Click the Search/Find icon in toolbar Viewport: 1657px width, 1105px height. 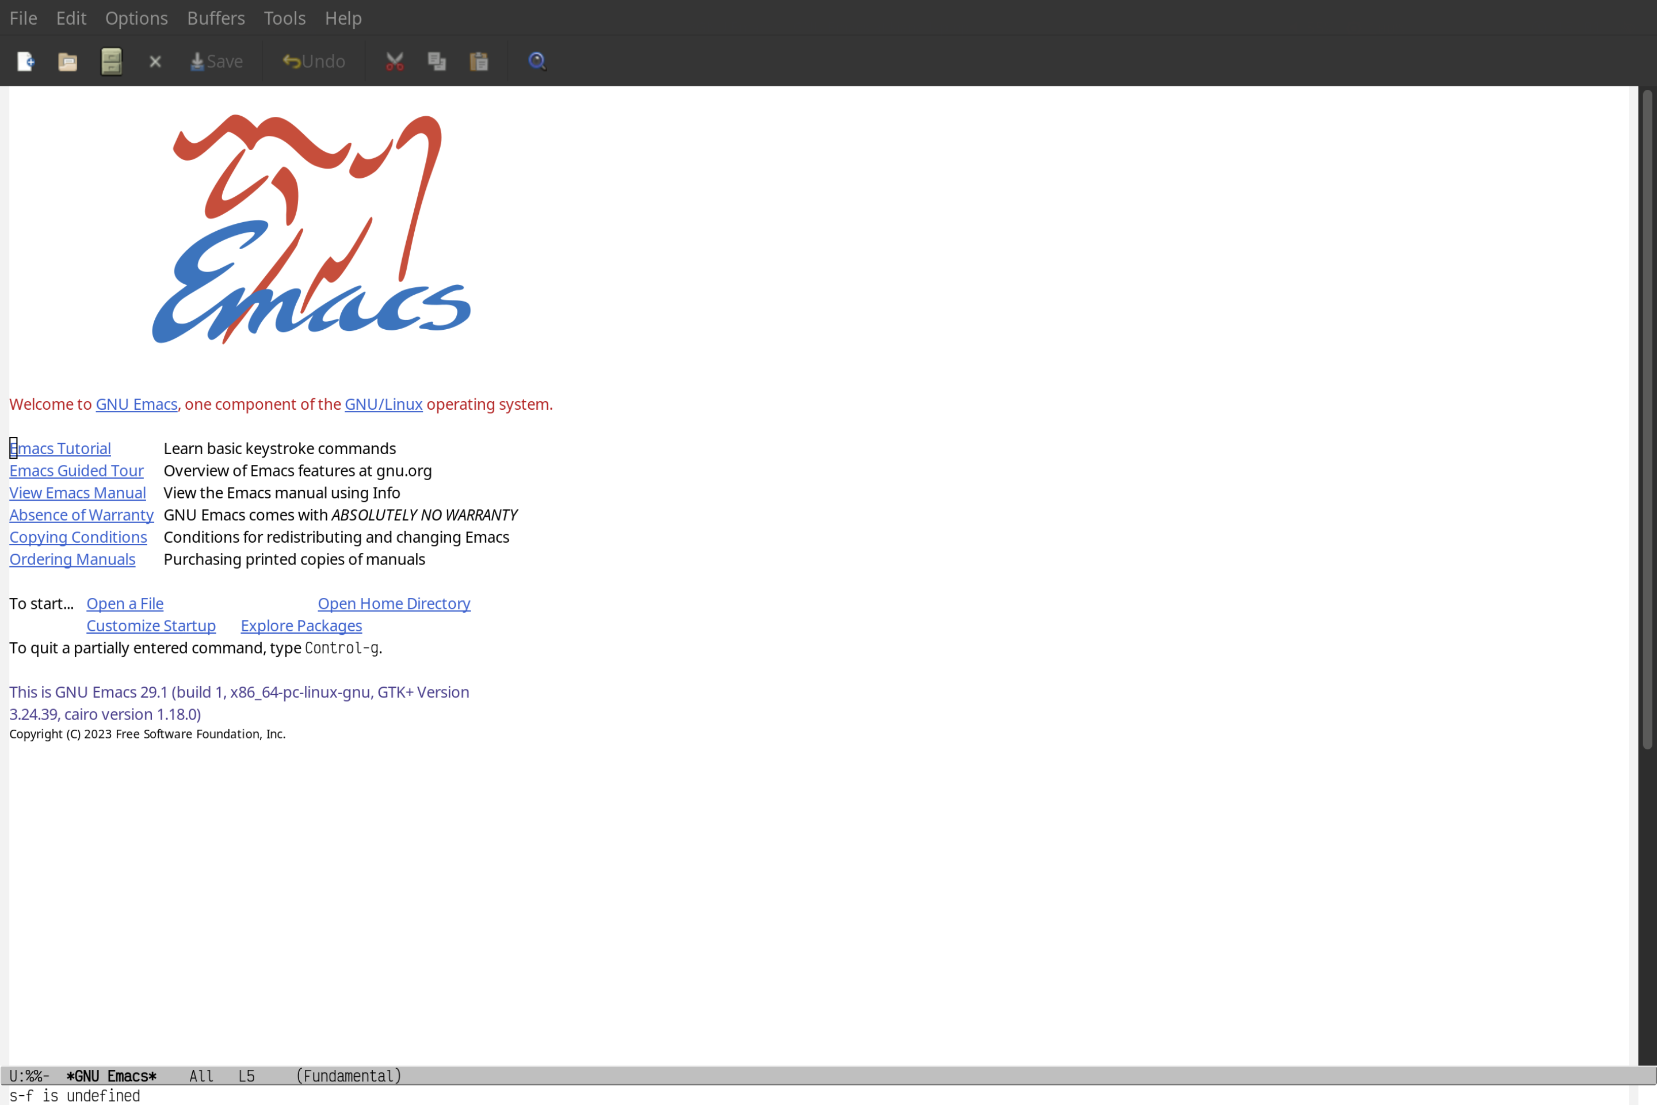tap(537, 59)
